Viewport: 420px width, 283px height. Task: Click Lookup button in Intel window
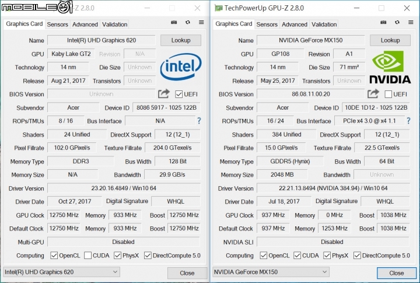[181, 40]
